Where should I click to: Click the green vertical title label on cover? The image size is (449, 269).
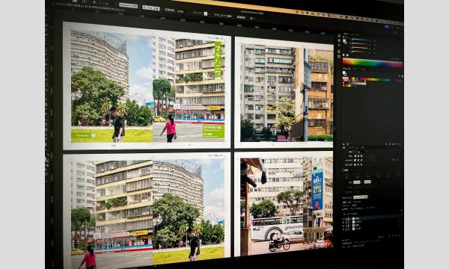(x=219, y=59)
